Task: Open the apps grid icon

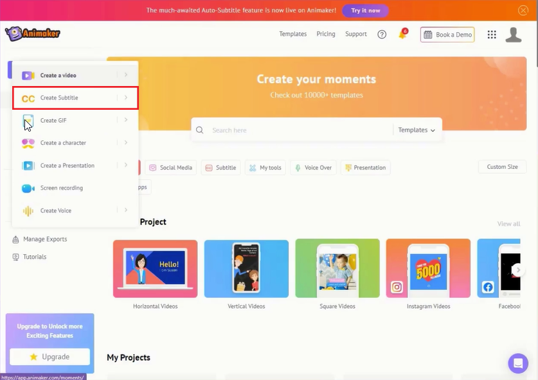Action: (x=492, y=34)
